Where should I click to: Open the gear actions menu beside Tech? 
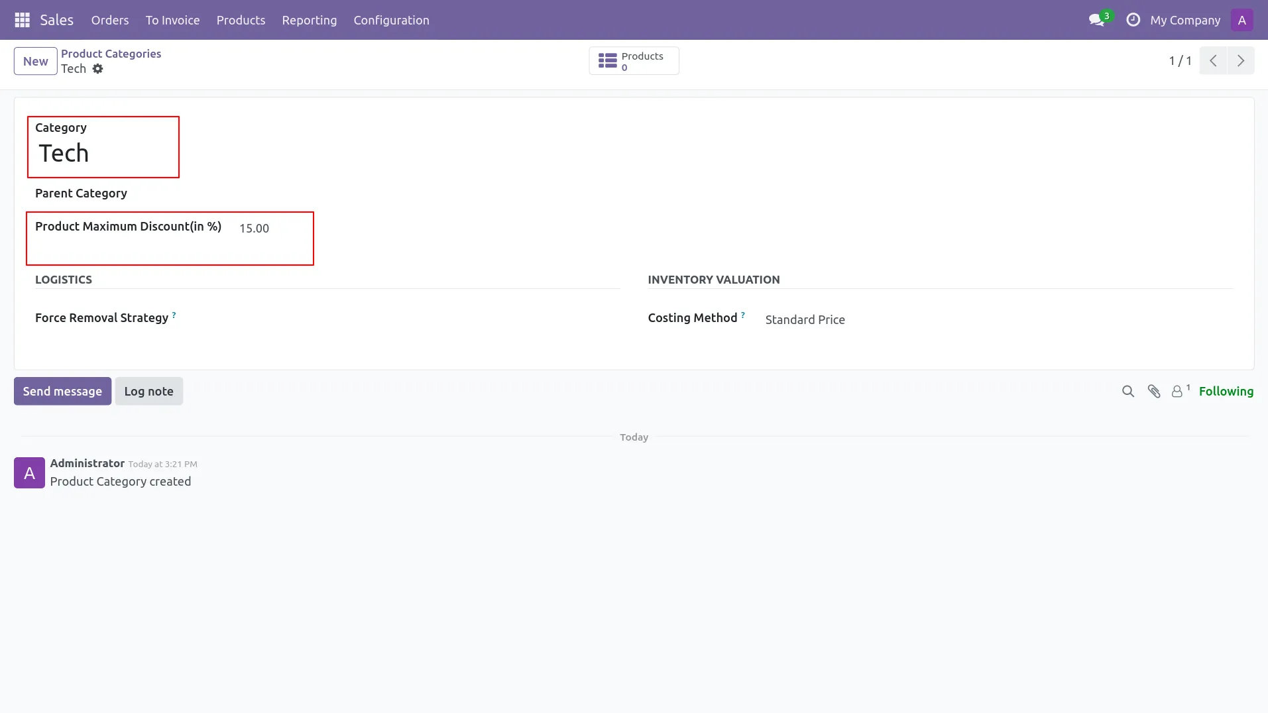tap(98, 69)
